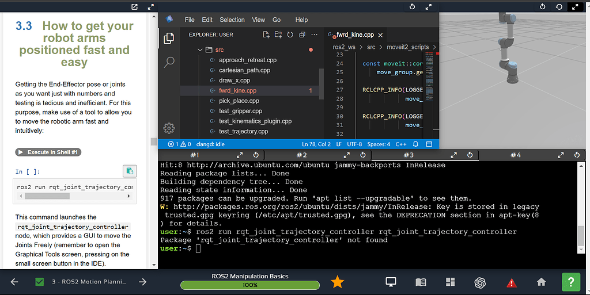
Task: Open the Selection menu
Action: [x=232, y=20]
